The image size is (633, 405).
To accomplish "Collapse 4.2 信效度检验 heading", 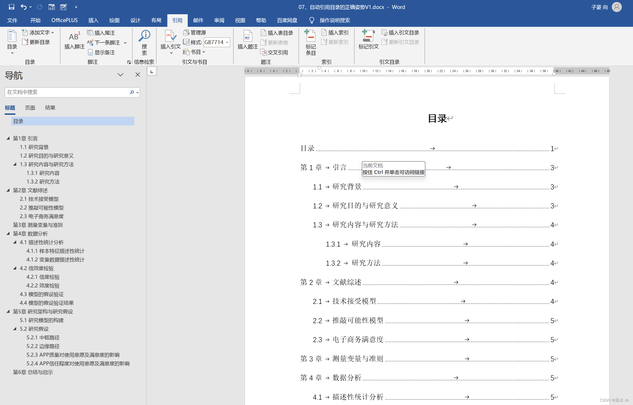I will tap(15, 268).
